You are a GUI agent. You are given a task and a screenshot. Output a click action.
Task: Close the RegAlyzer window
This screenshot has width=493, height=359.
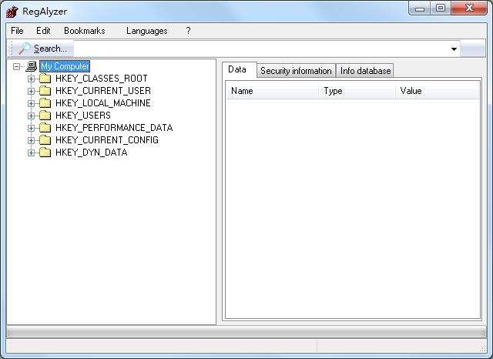[x=469, y=8]
